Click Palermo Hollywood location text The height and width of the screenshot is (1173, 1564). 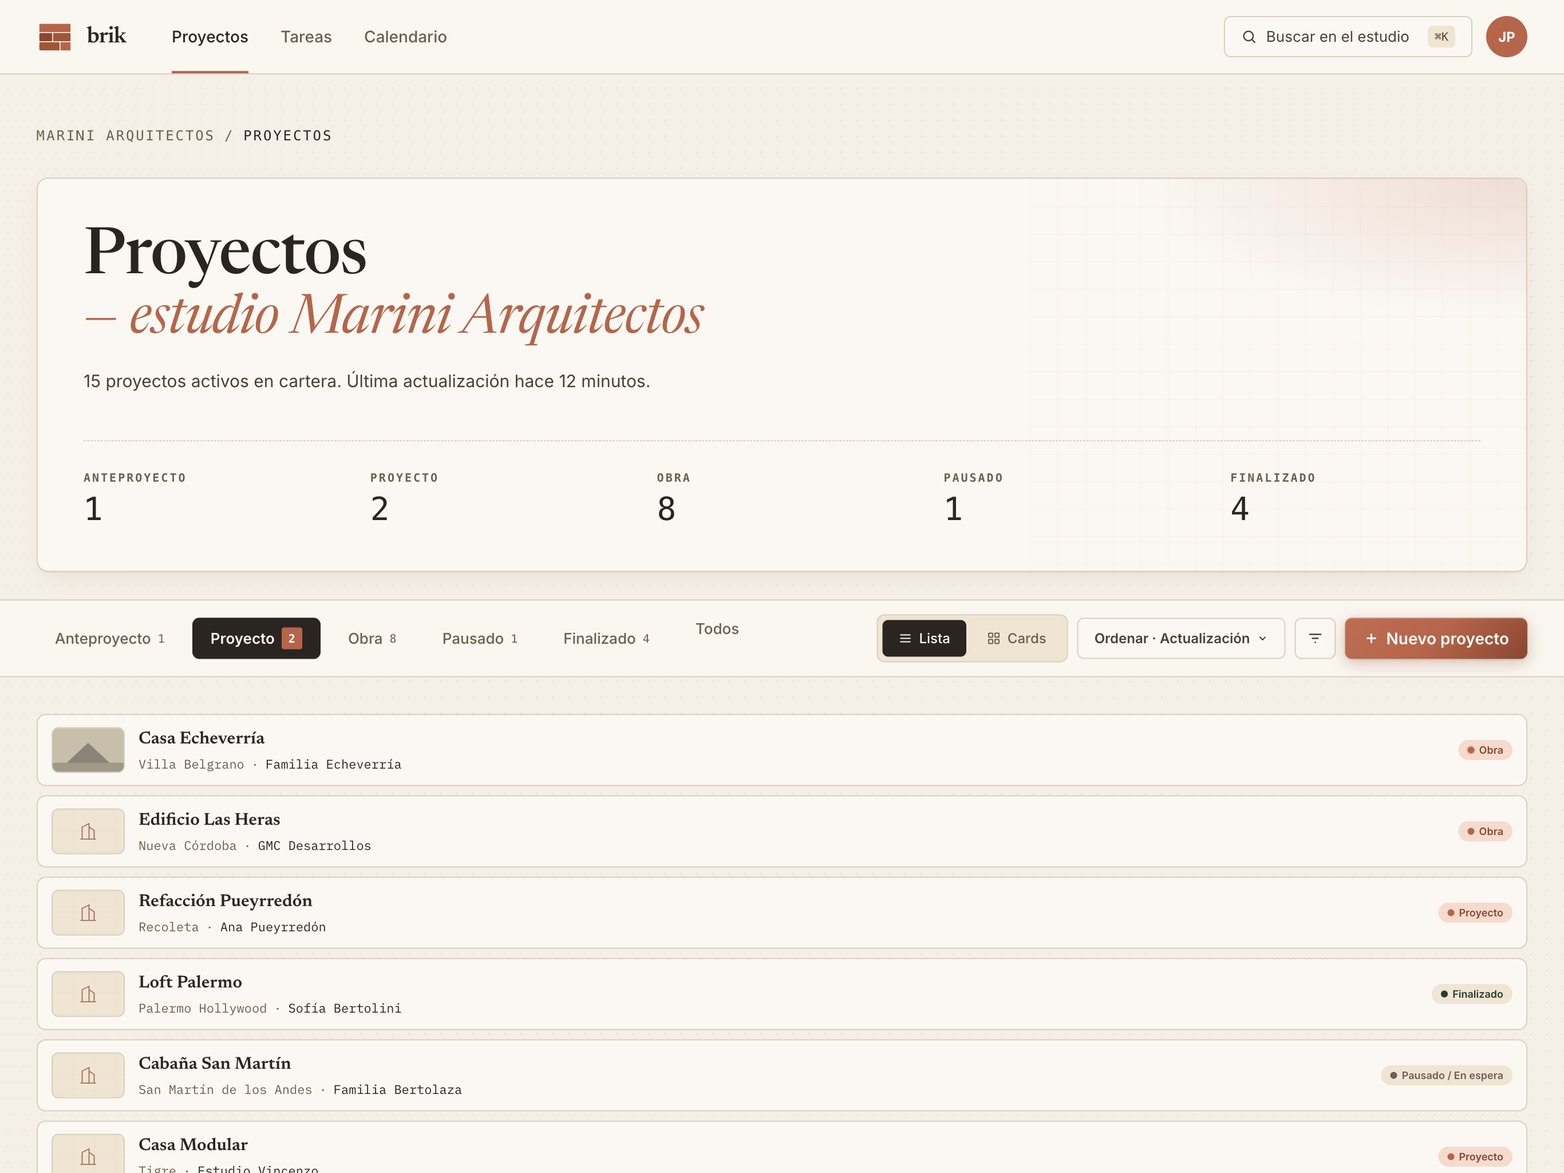coord(203,1008)
